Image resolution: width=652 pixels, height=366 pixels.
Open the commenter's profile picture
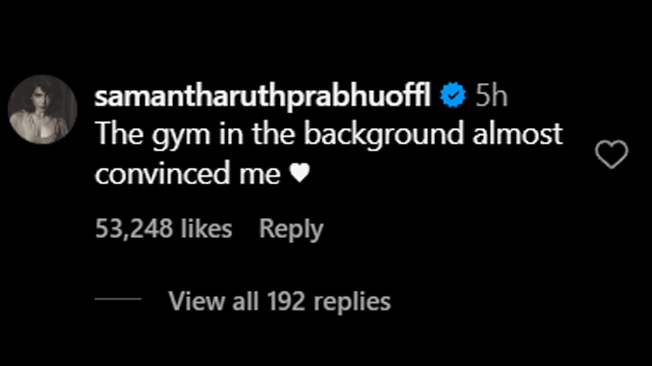42,110
